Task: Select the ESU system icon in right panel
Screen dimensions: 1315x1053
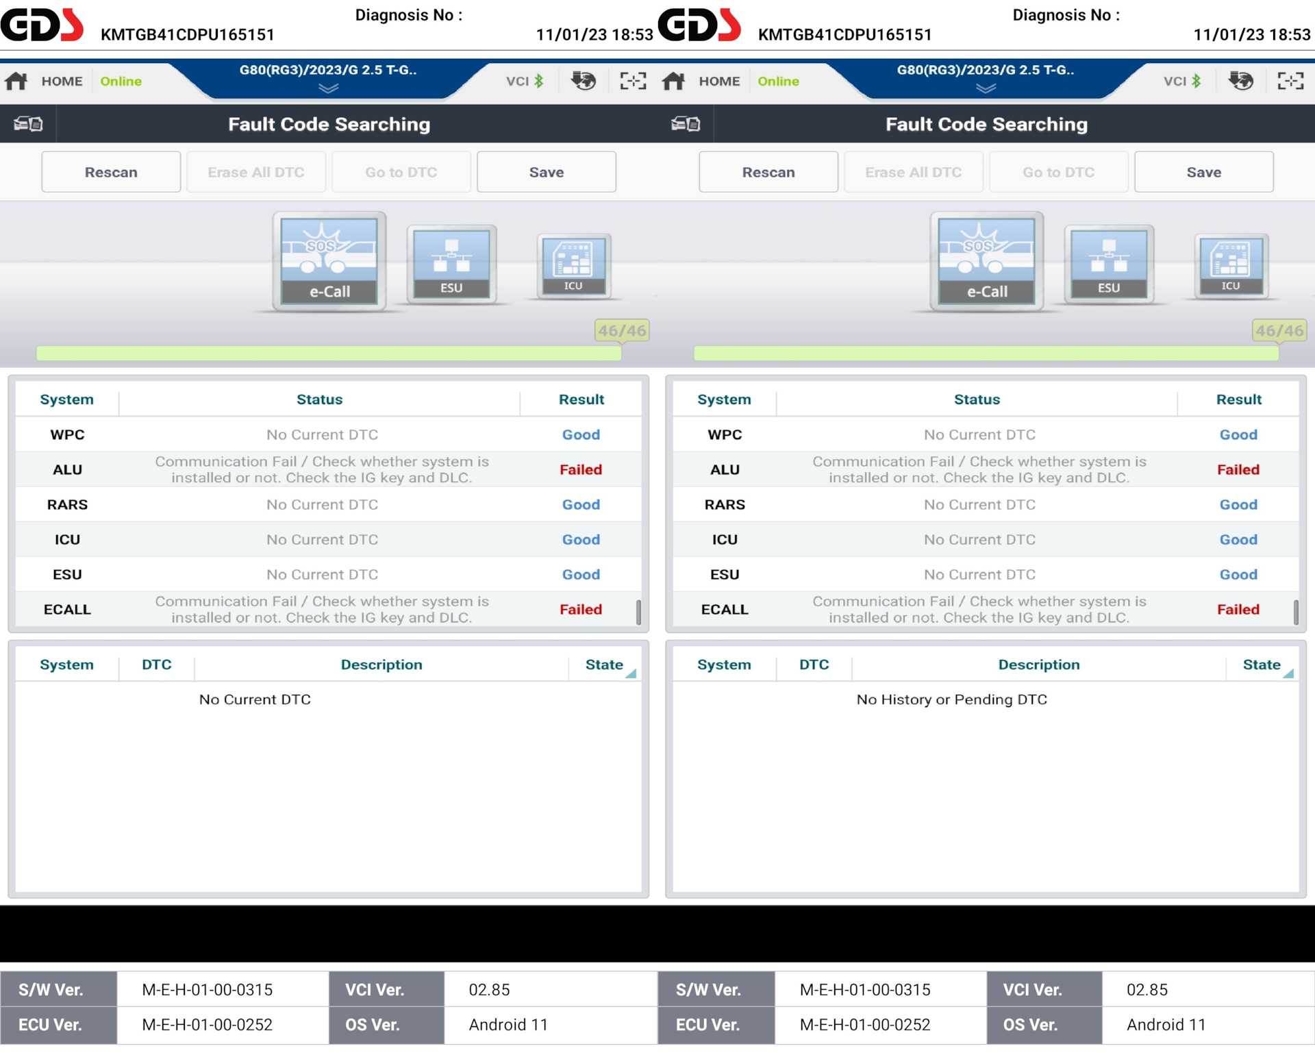Action: point(1109,264)
